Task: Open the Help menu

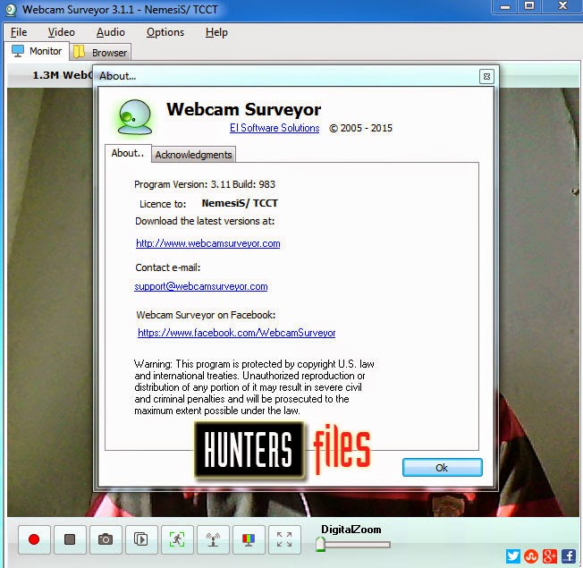Action: click(x=216, y=32)
